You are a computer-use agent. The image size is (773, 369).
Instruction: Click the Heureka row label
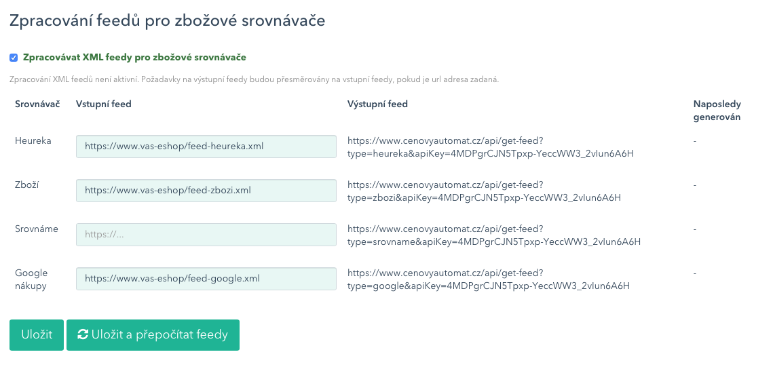click(x=33, y=141)
